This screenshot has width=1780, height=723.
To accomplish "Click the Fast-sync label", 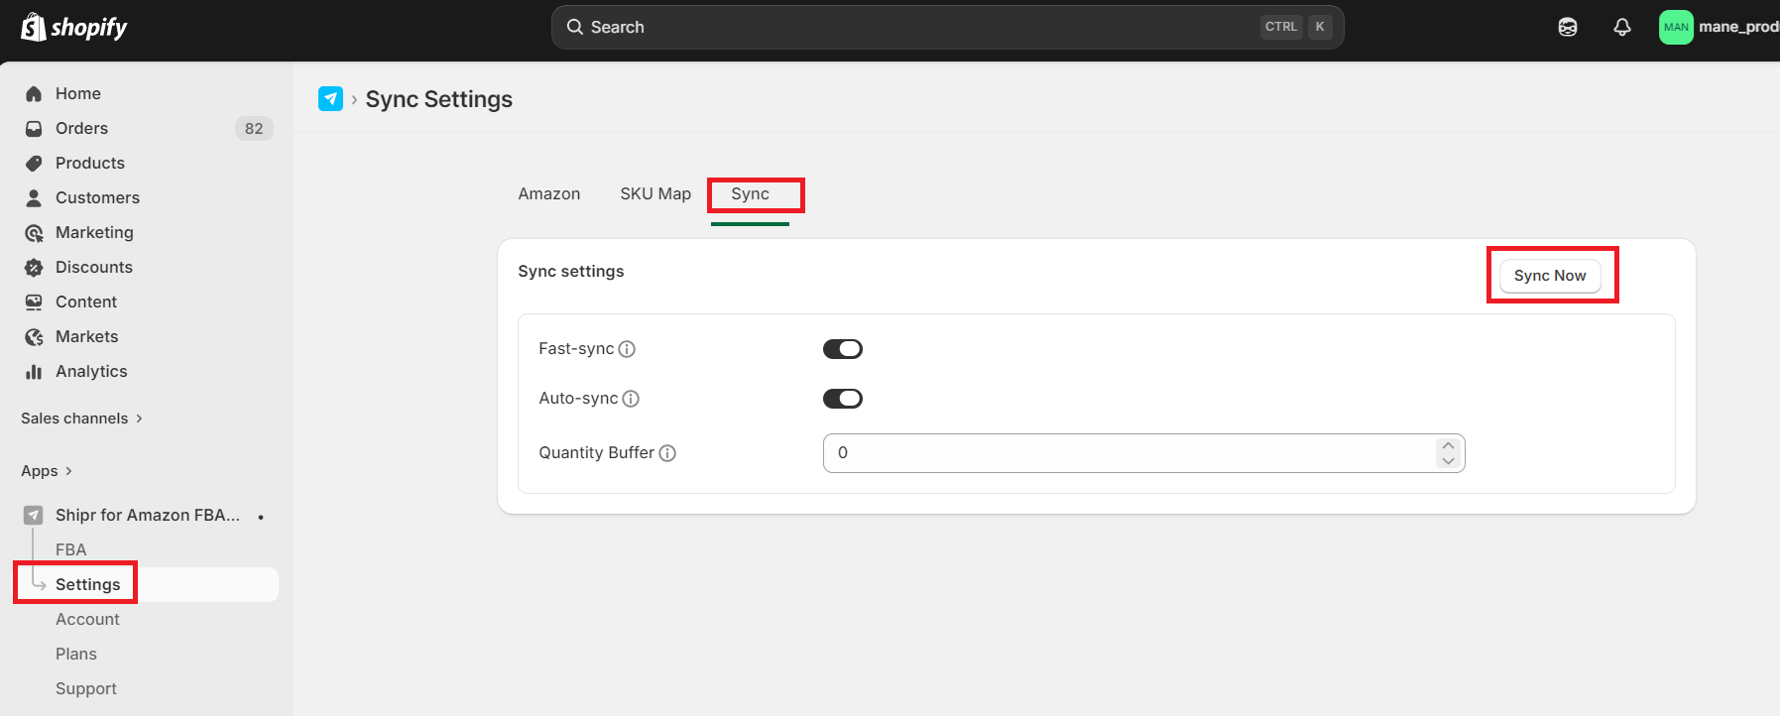I will (x=576, y=349).
